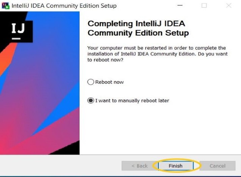The width and height of the screenshot is (241, 177).
Task: Select the Reboot now radio button
Action: point(91,82)
